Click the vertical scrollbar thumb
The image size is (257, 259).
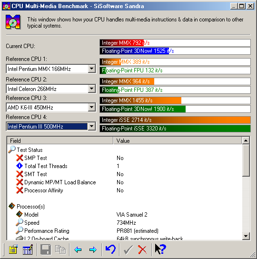246,160
